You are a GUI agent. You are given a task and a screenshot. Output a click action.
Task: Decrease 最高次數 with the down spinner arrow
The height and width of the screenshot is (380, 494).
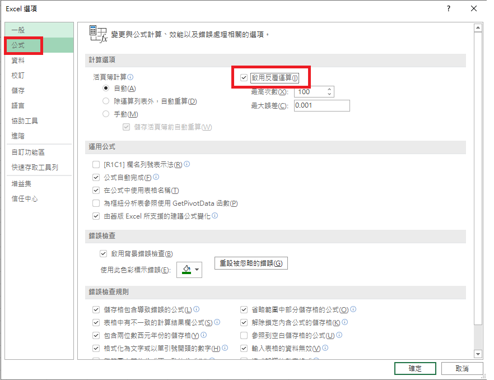pyautogui.click(x=329, y=94)
